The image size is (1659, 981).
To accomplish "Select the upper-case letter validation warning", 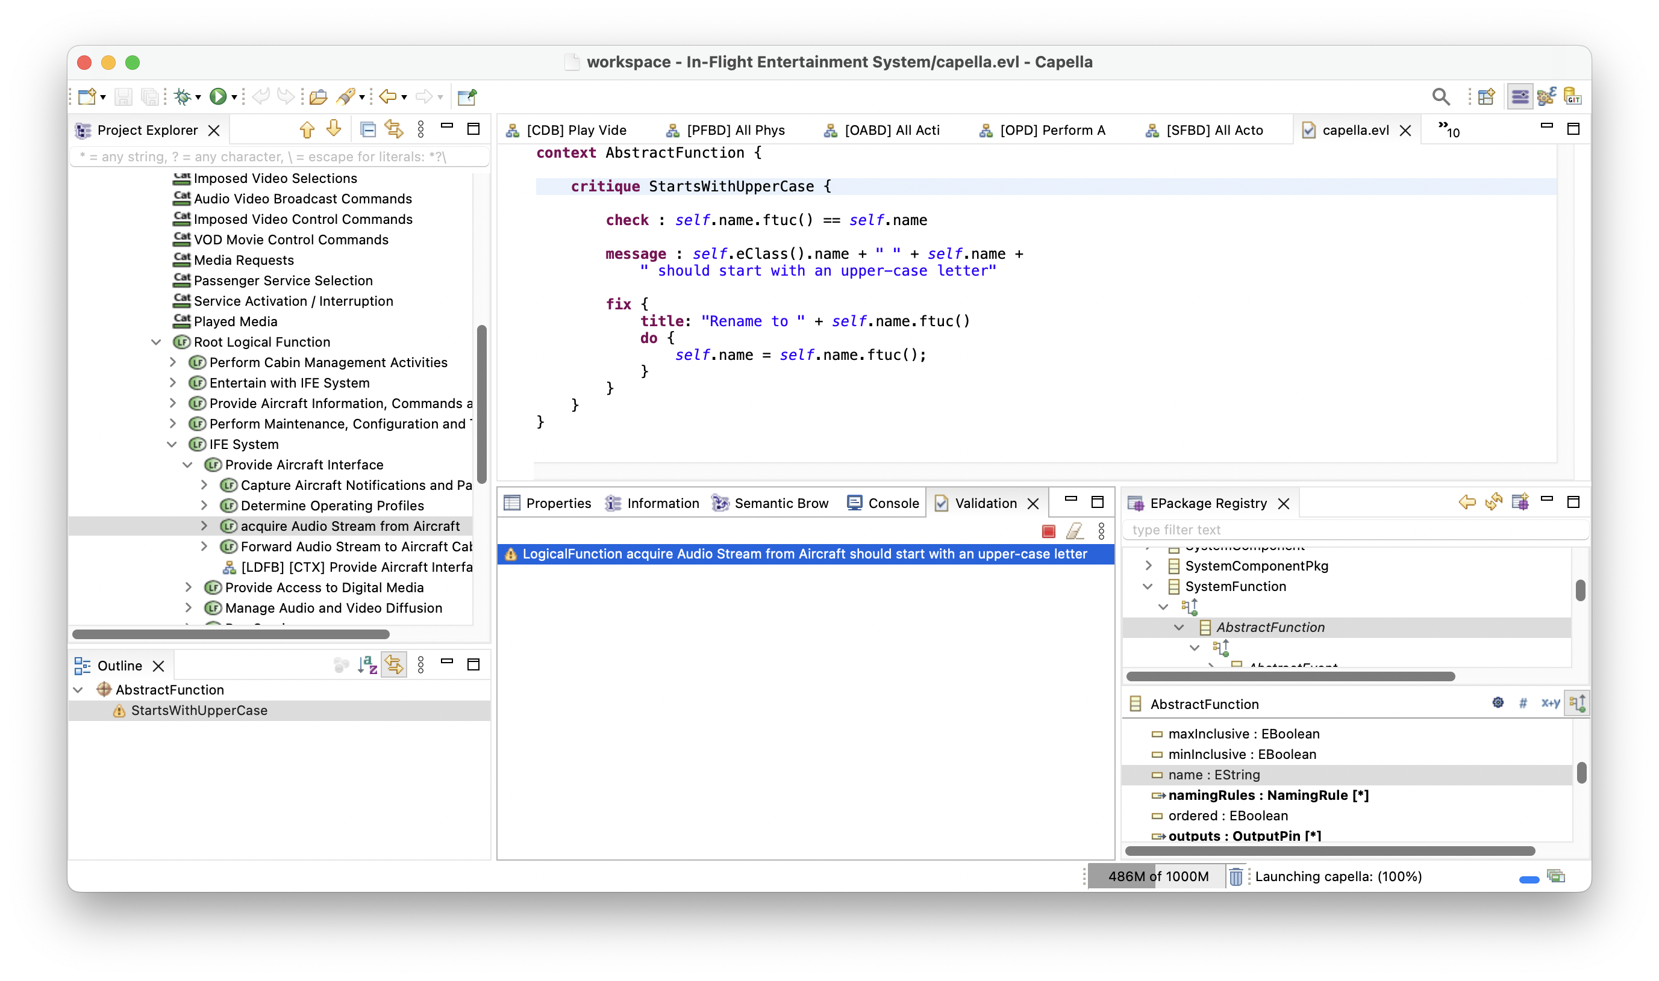I will point(804,554).
